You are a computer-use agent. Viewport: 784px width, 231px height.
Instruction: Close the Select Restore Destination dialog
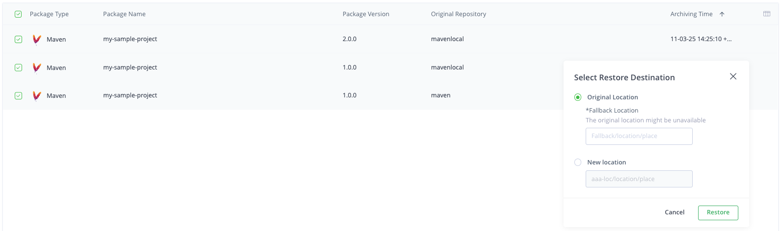(x=733, y=76)
